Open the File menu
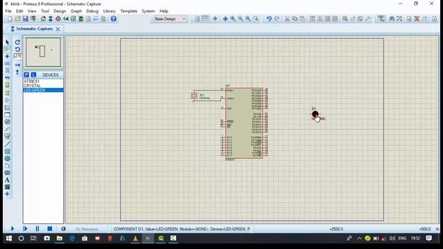 point(8,11)
